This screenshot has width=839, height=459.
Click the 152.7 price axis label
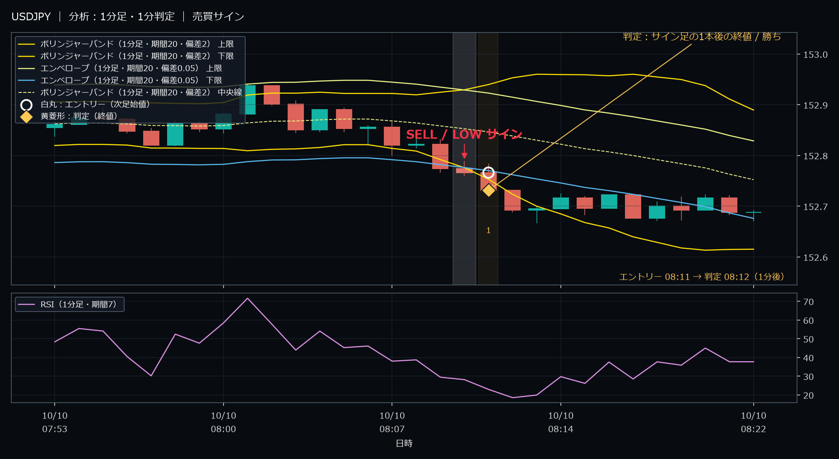(815, 207)
